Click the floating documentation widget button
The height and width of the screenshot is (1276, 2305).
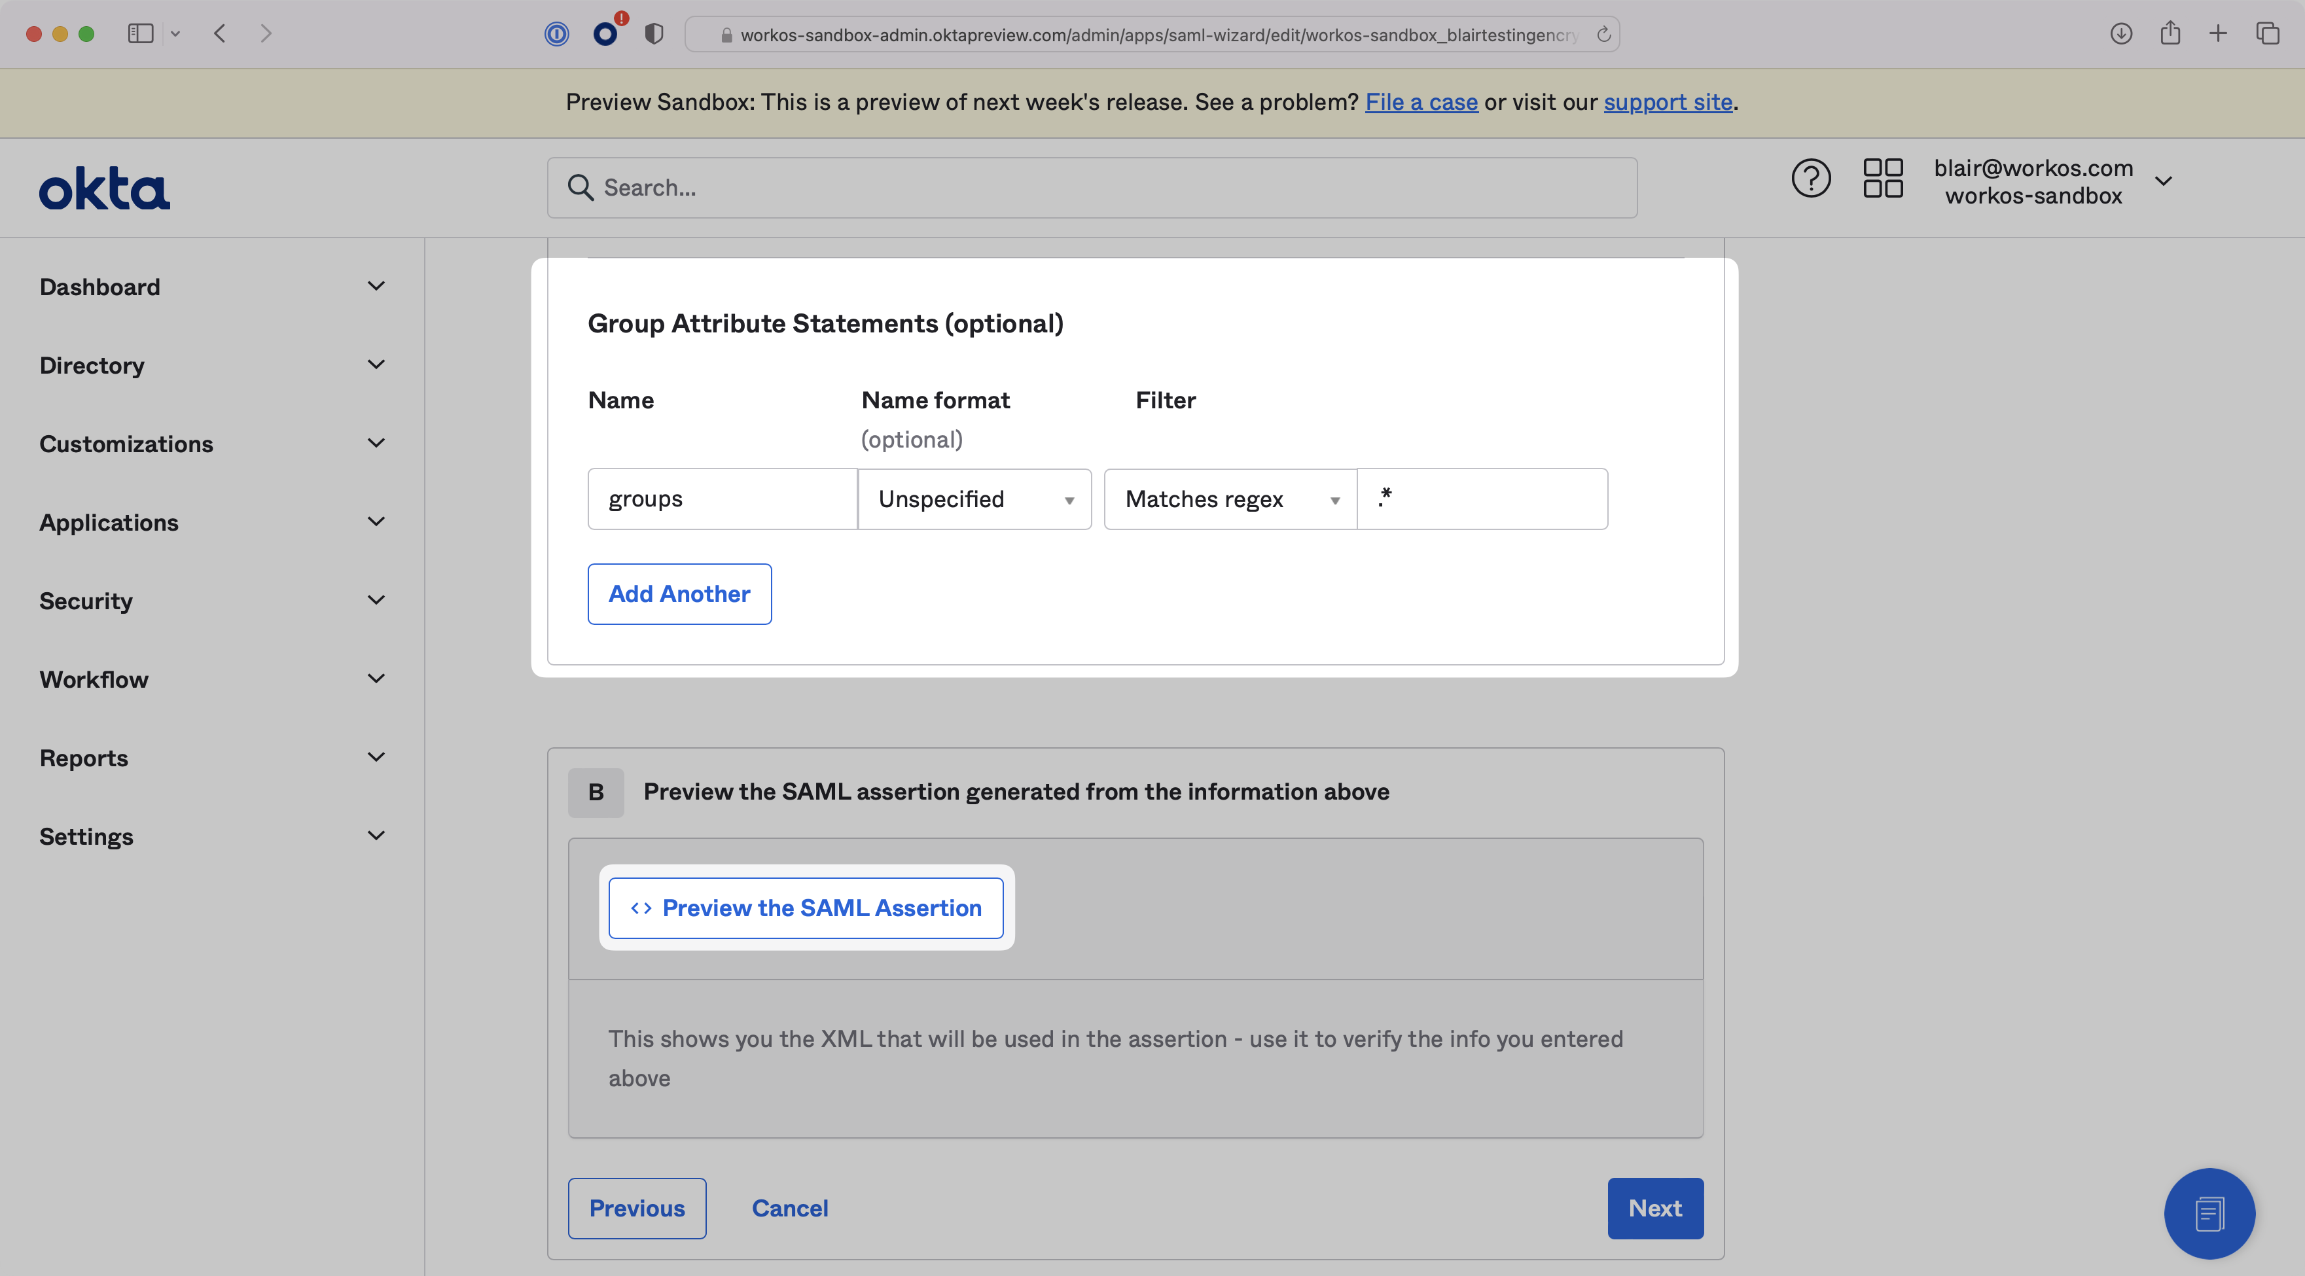(x=2208, y=1213)
